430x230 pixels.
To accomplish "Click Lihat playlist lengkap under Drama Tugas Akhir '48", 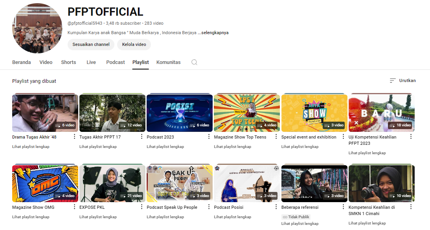I will (x=31, y=146).
